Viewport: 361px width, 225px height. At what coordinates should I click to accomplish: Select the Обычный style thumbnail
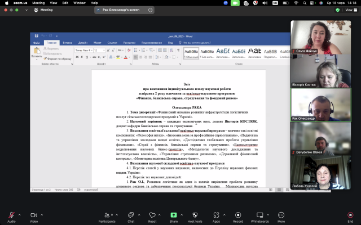pyautogui.click(x=191, y=53)
